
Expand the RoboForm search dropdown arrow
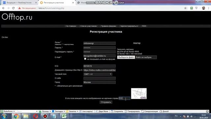pos(37,111)
